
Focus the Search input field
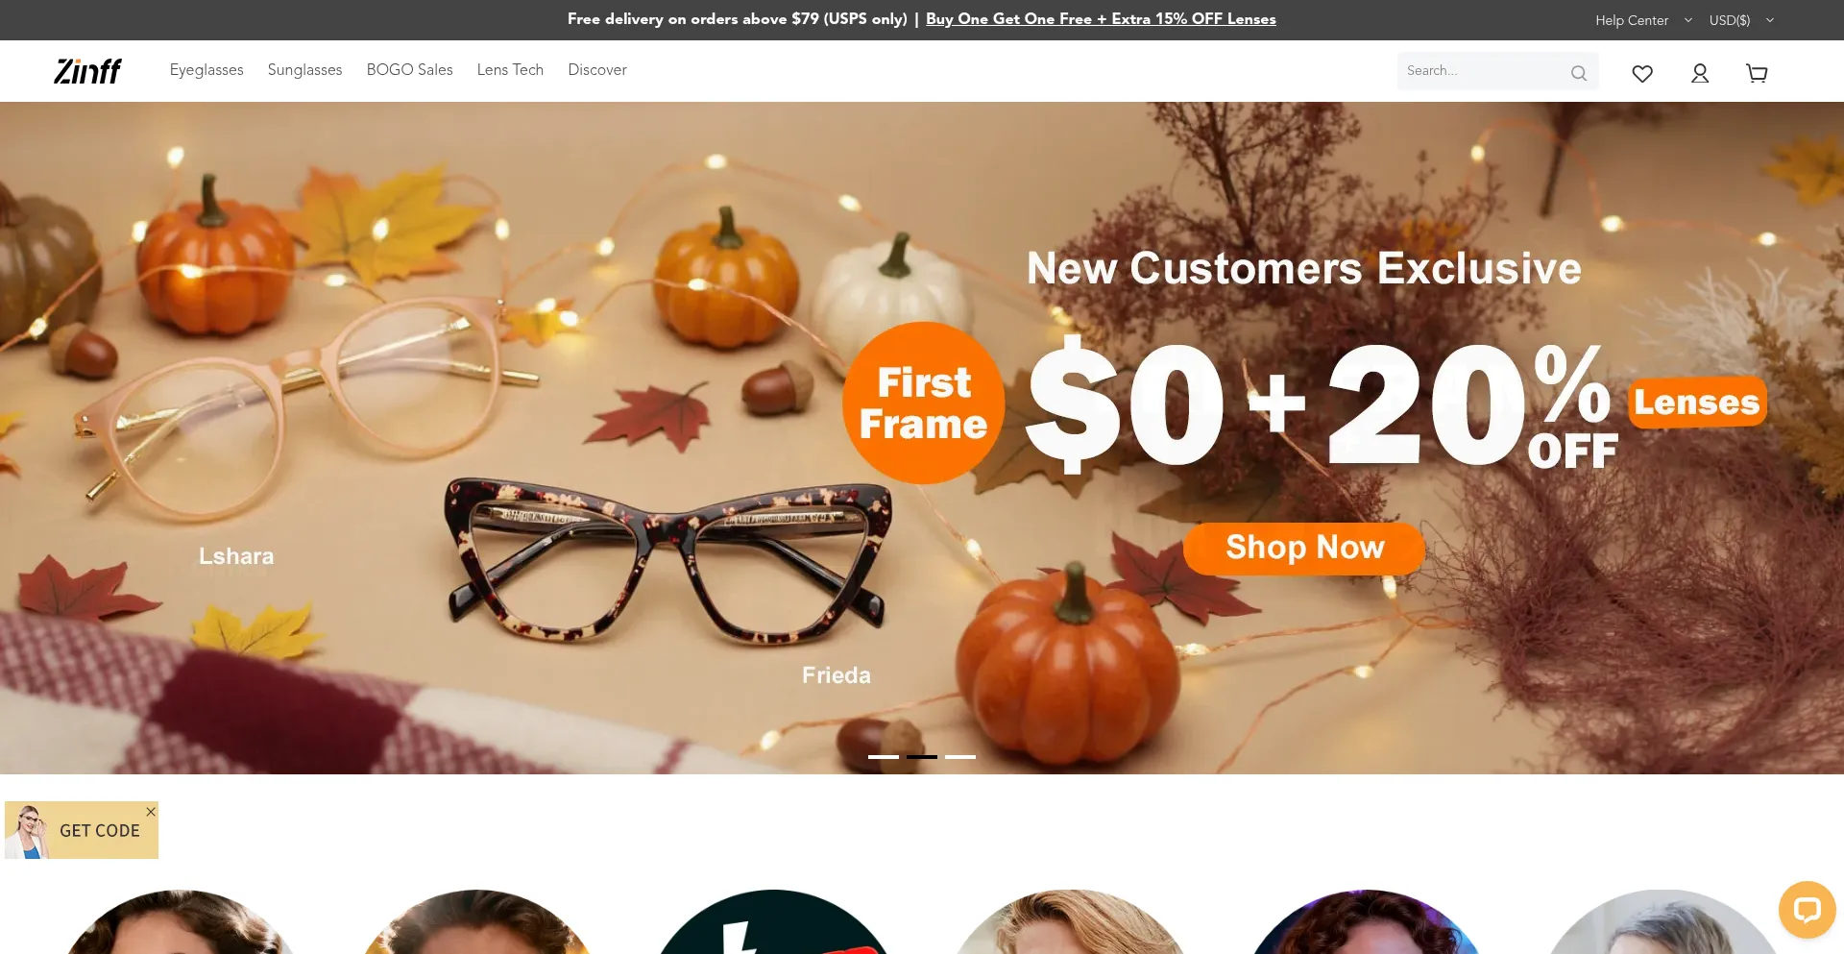pos(1484,71)
